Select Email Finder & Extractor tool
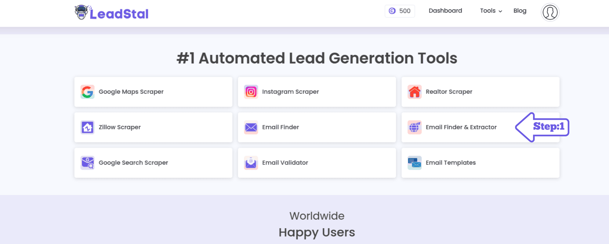The width and height of the screenshot is (609, 244). pyautogui.click(x=480, y=127)
